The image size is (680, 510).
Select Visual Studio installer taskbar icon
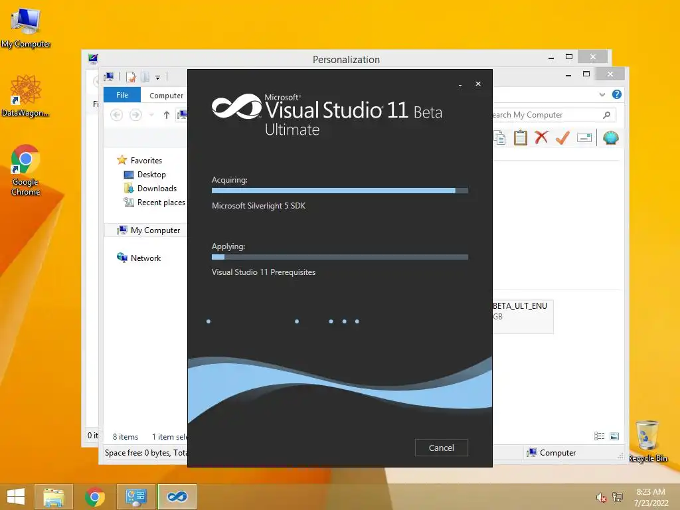(177, 497)
